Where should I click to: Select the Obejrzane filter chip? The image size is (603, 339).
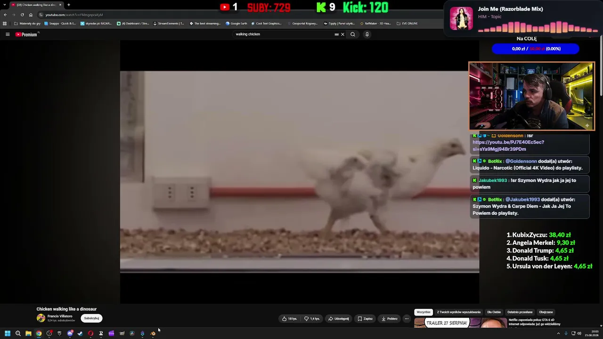pyautogui.click(x=546, y=312)
